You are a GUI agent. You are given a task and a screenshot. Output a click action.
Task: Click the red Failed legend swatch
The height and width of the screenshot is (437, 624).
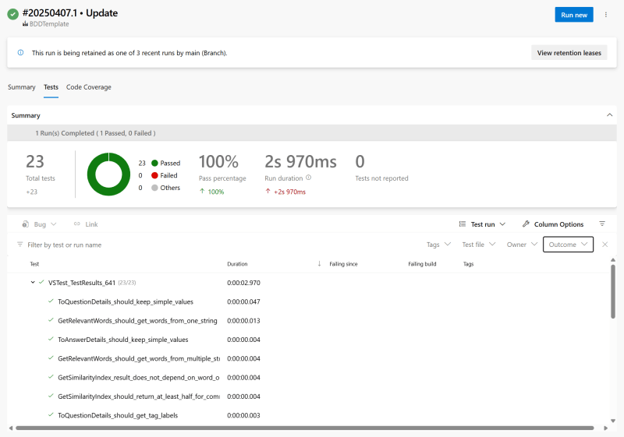(x=154, y=175)
